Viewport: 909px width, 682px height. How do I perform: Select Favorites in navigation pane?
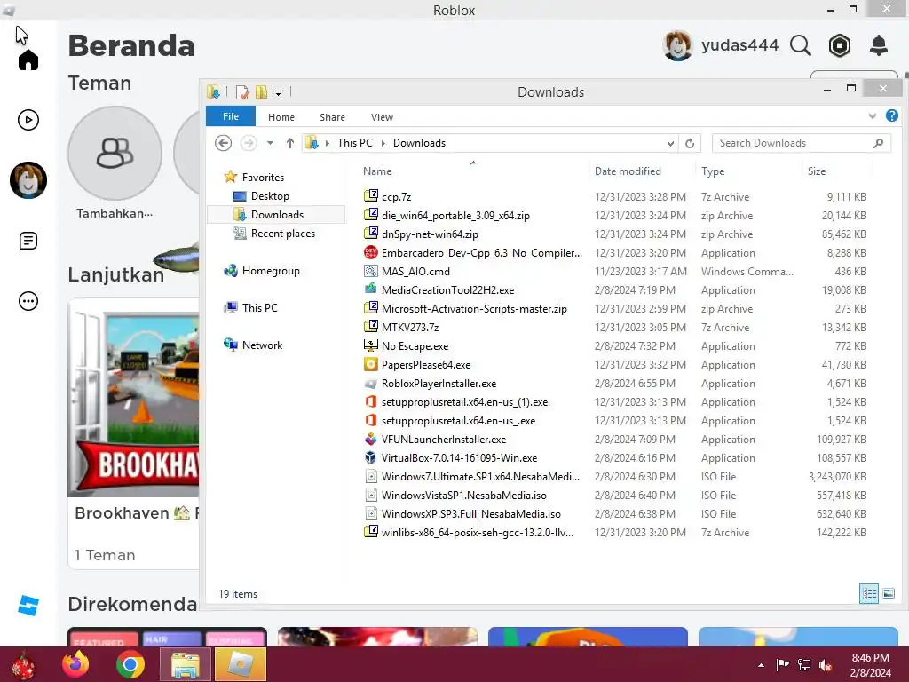click(263, 177)
